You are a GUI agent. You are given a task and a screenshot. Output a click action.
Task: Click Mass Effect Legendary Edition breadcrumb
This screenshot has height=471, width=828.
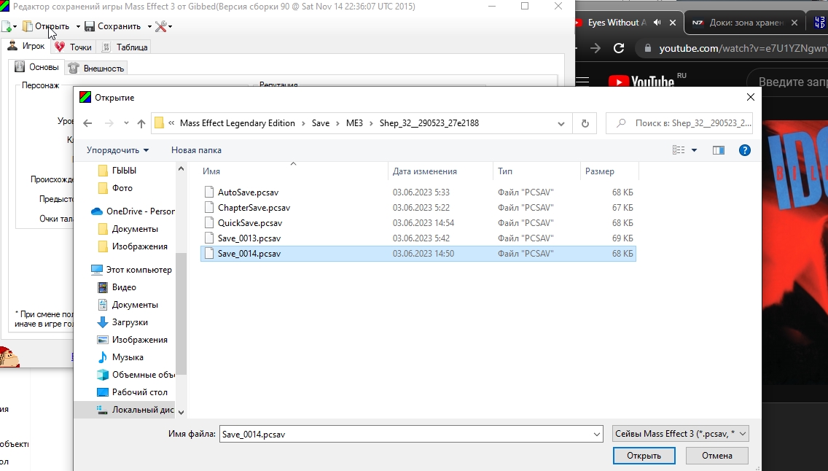(237, 123)
